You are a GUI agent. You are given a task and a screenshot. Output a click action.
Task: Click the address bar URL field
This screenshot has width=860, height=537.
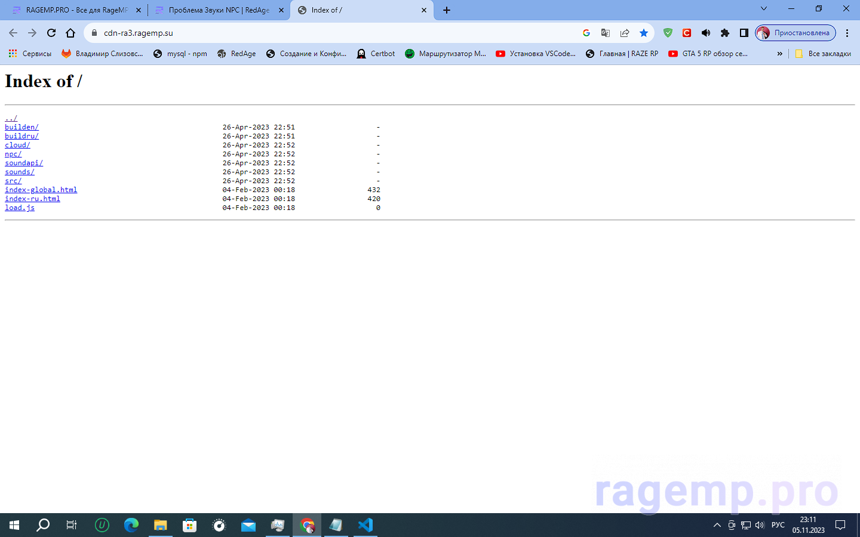[x=334, y=33]
